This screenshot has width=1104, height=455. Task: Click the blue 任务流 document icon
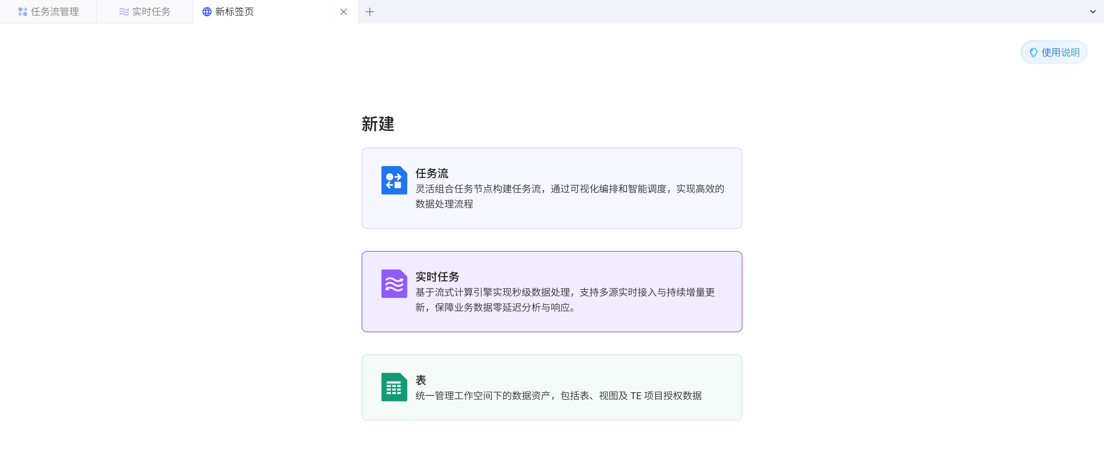(x=394, y=180)
